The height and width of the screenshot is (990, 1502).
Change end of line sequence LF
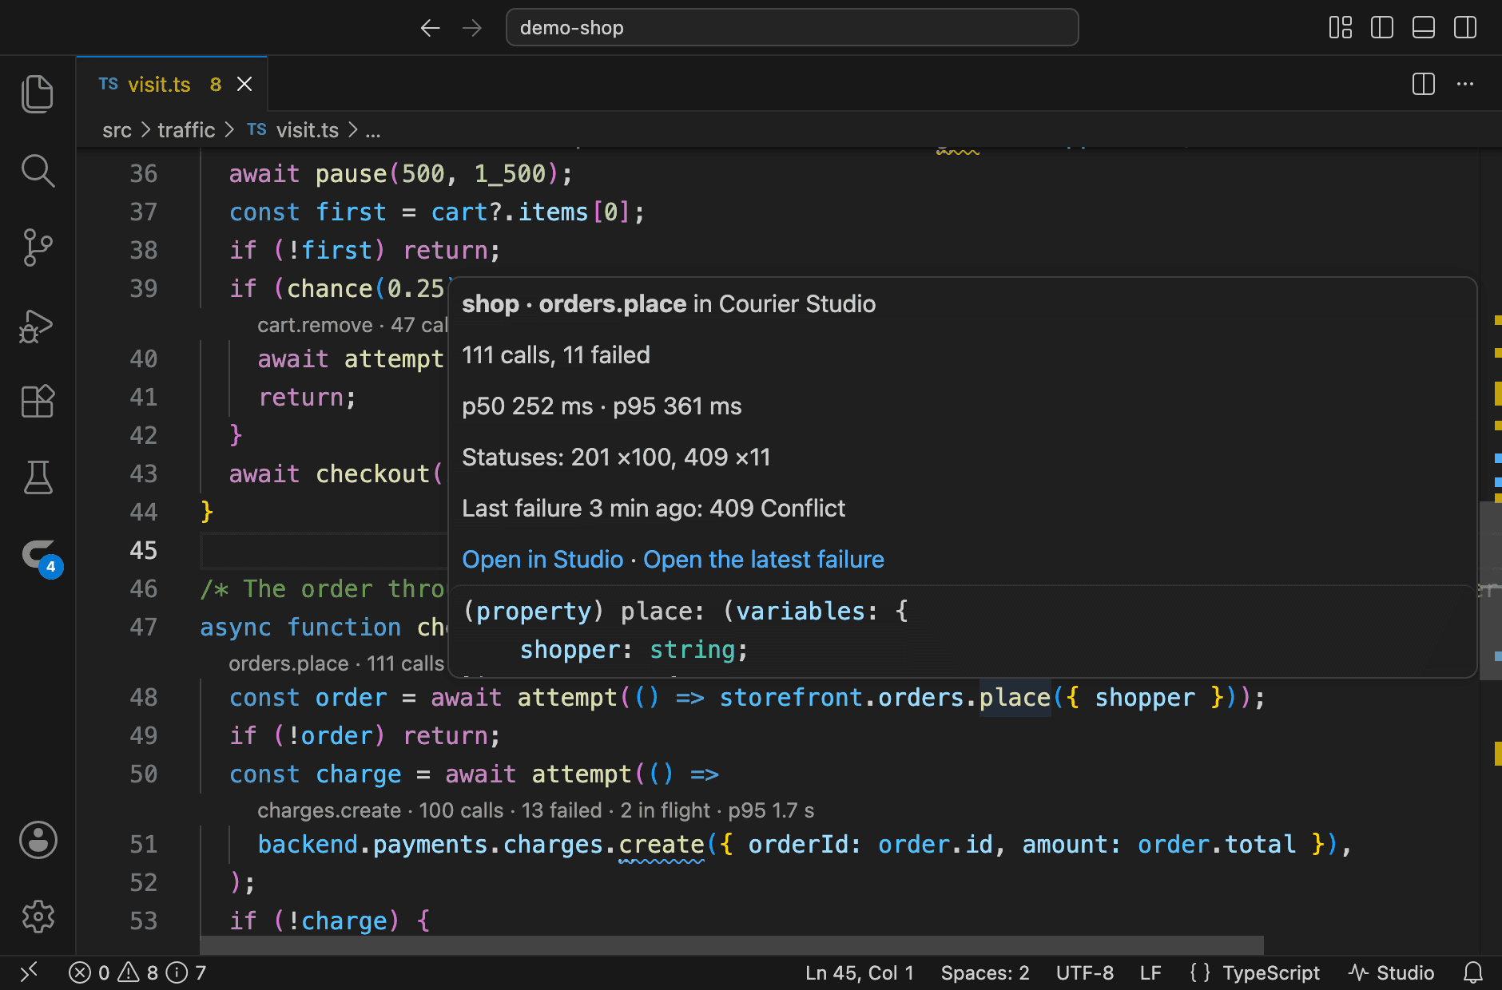point(1150,972)
